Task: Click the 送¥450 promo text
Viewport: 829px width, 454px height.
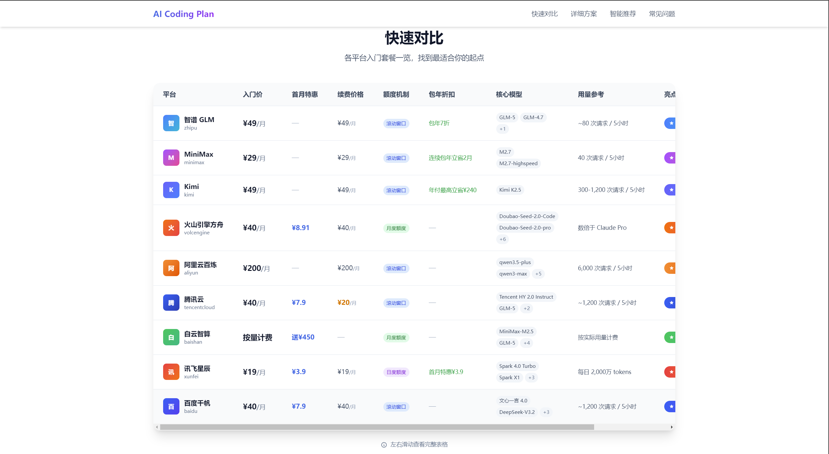Action: point(303,337)
